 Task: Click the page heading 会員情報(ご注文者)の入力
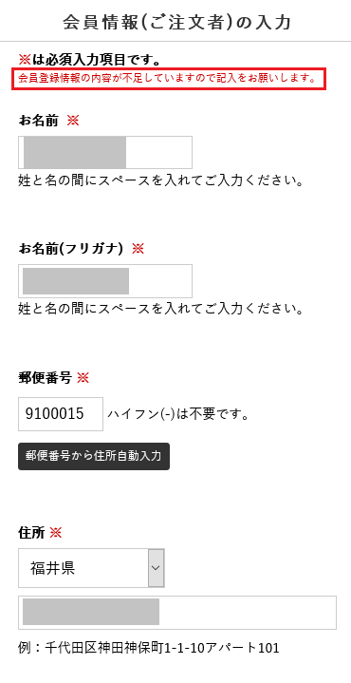click(176, 23)
